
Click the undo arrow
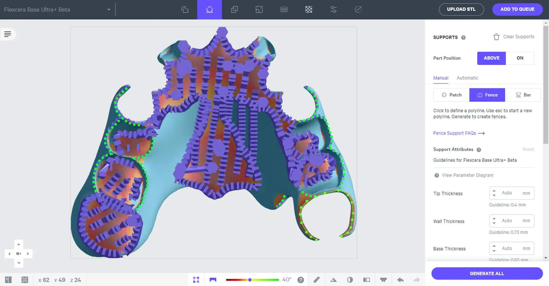click(400, 280)
